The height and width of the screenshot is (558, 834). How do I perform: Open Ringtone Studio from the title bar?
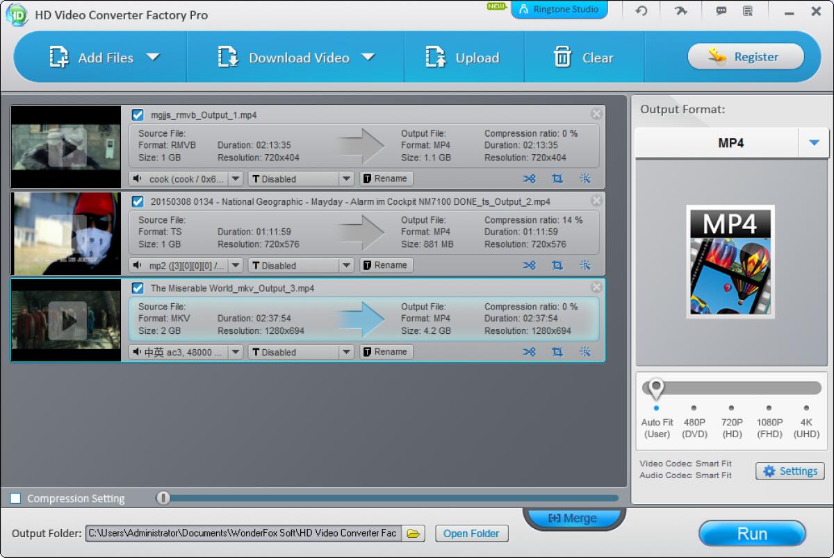(x=559, y=10)
